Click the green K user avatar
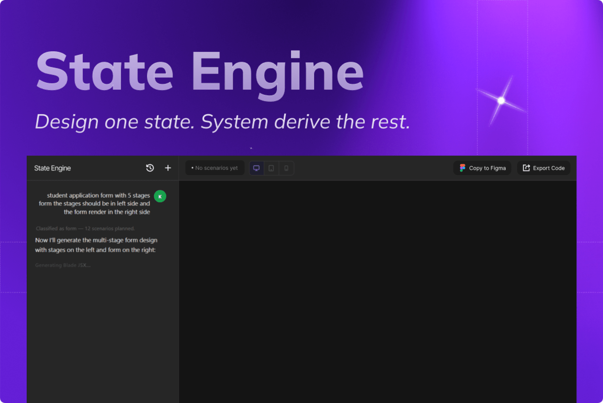603x403 pixels. click(160, 196)
